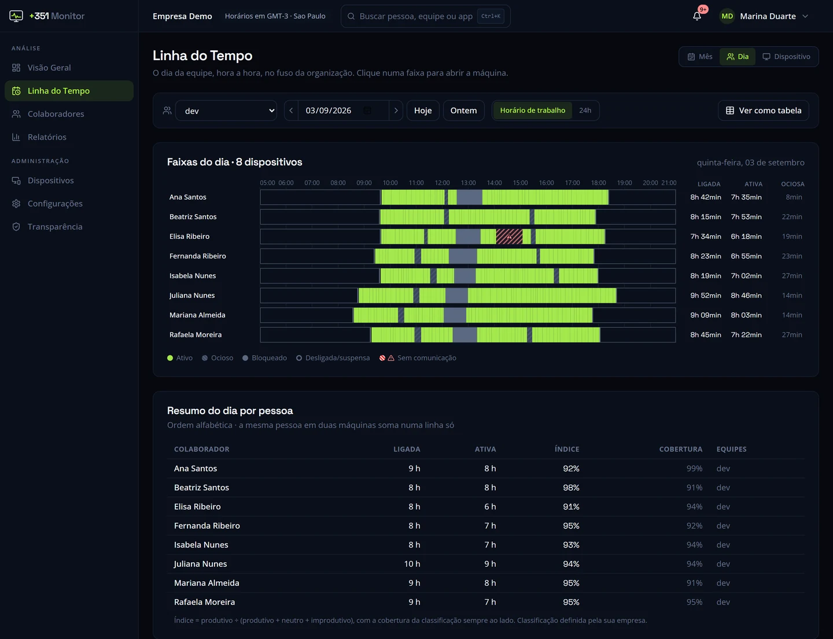833x639 pixels.
Task: Click the MD user avatar
Action: 727,16
